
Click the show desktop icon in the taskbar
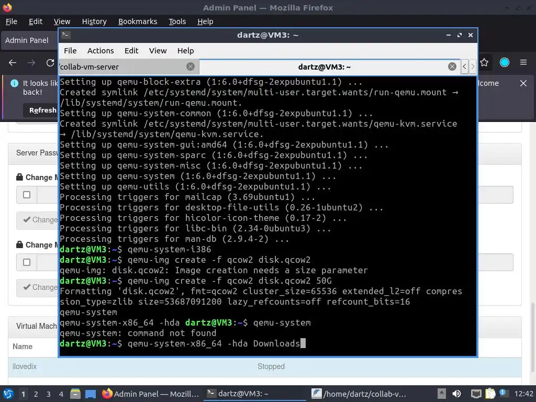(x=91, y=394)
